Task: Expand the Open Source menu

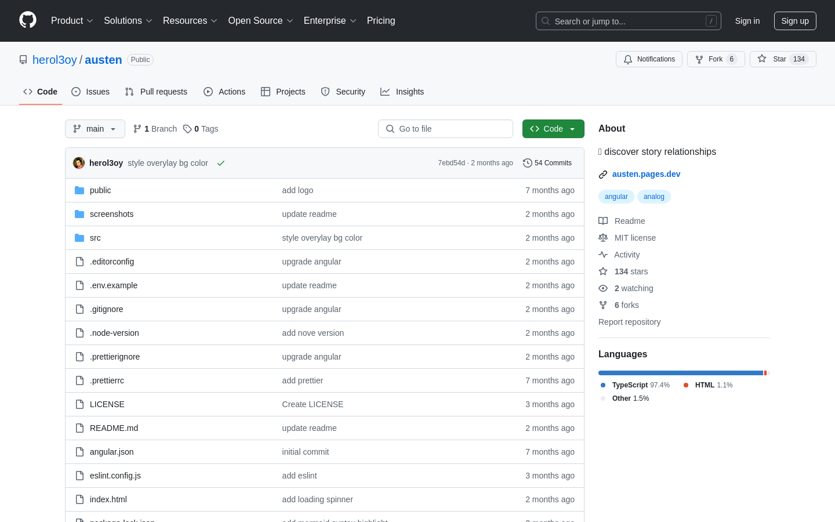Action: [x=261, y=21]
